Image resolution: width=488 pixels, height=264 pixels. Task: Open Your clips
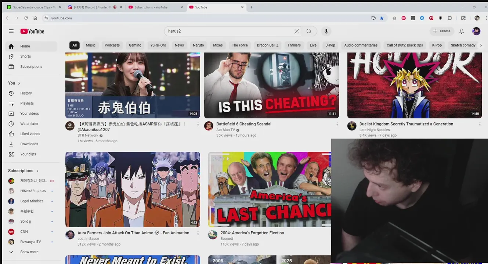click(x=31, y=154)
